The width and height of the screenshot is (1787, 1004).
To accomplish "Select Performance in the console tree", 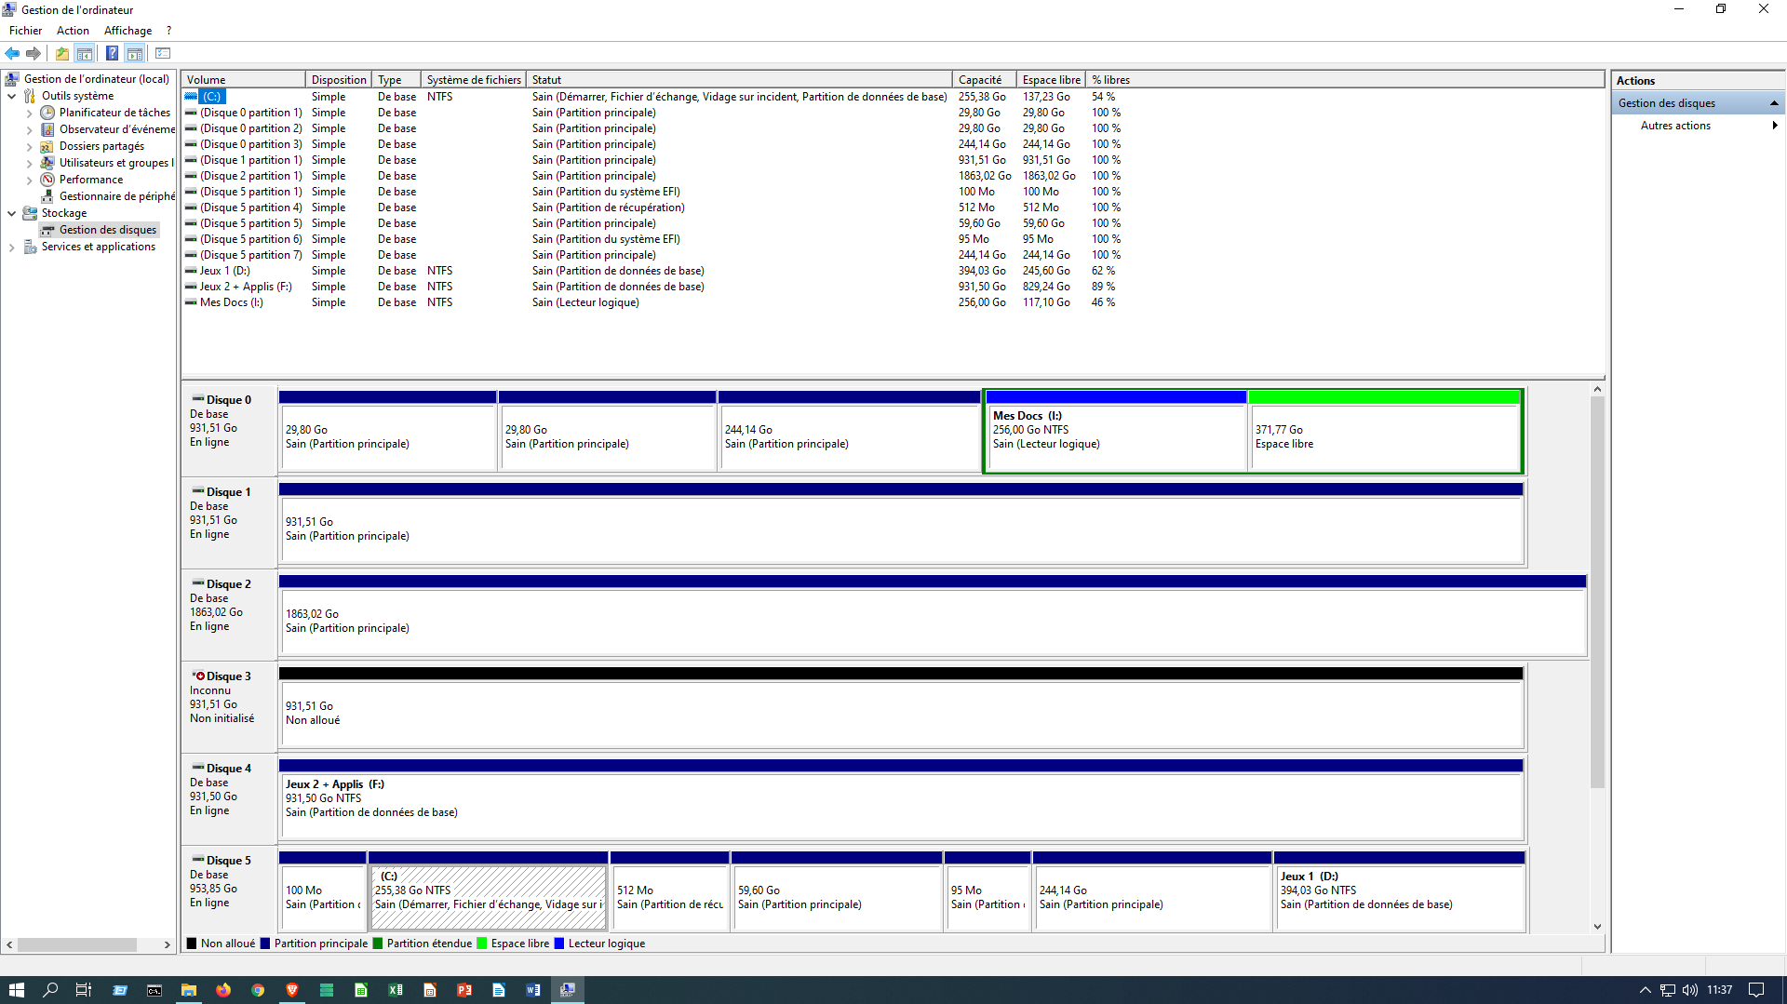I will tap(90, 180).
